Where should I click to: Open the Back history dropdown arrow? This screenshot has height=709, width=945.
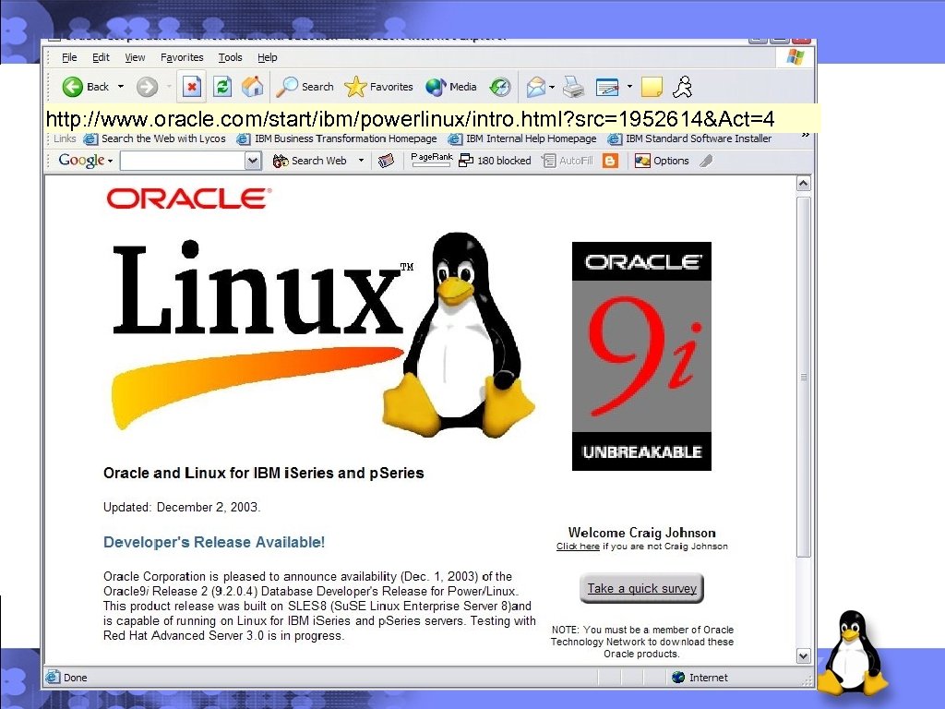pos(121,87)
